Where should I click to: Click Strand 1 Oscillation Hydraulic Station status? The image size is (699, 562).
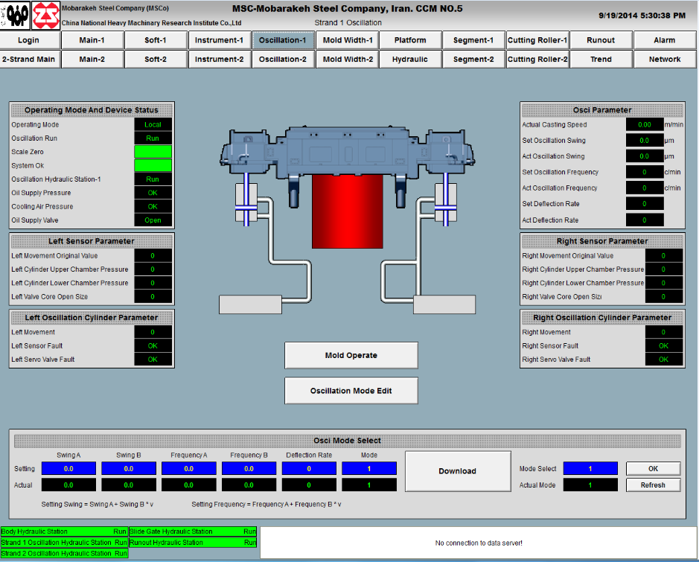[x=64, y=543]
